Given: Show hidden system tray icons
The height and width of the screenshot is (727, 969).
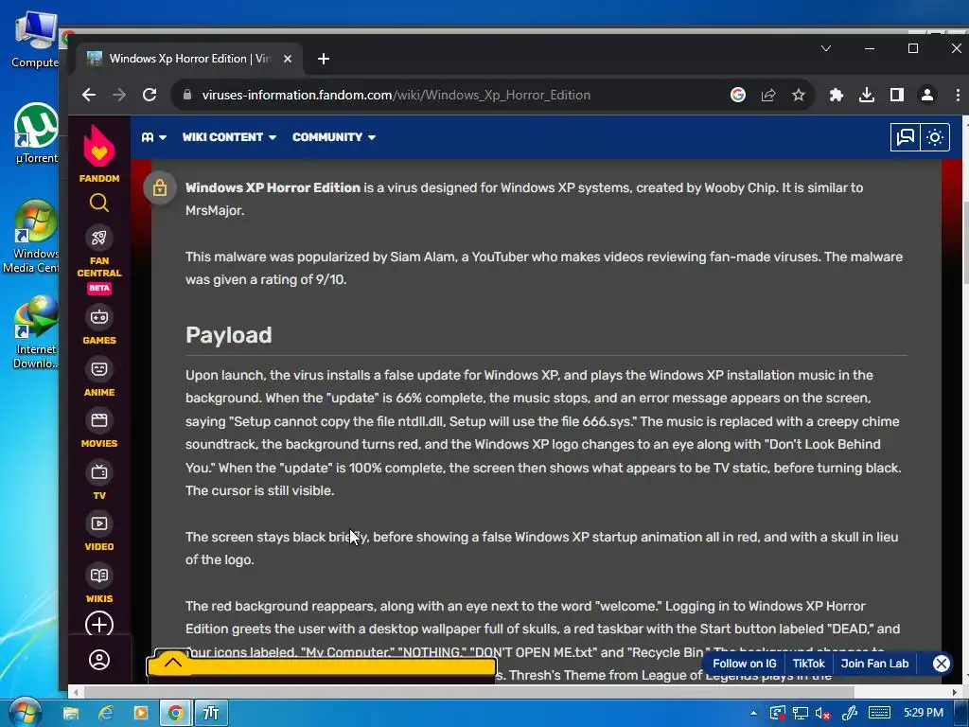Looking at the screenshot, I should click(753, 713).
